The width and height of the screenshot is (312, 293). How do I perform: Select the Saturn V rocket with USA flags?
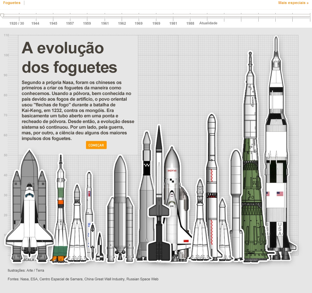(276, 150)
